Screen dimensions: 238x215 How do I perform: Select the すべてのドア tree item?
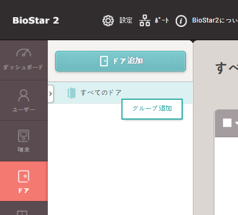coord(120,93)
